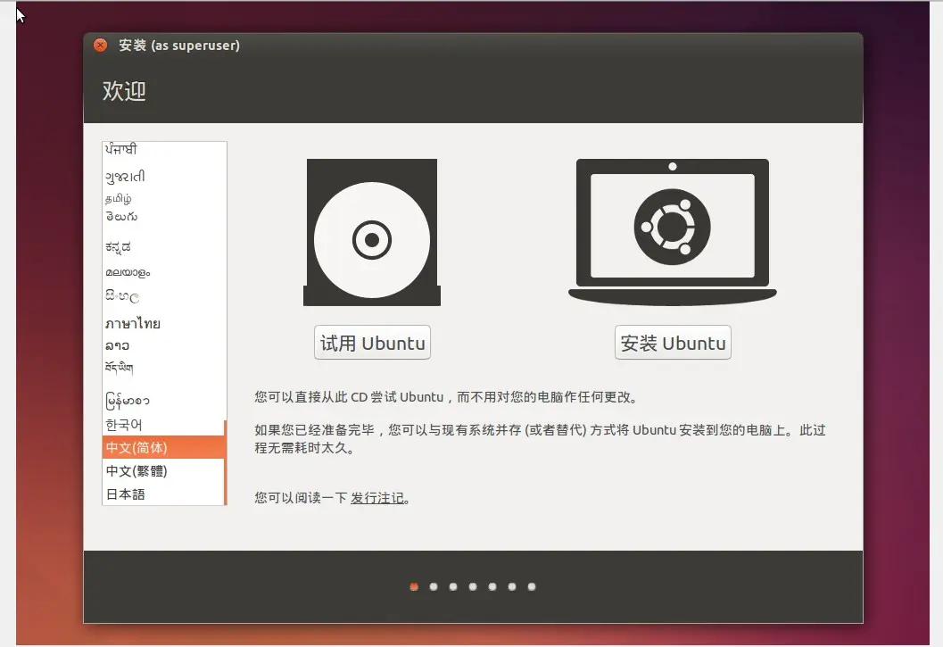Select မြန်မာစာ Burmese in the language list
Screen dimensions: 943x647
pyautogui.click(x=163, y=400)
